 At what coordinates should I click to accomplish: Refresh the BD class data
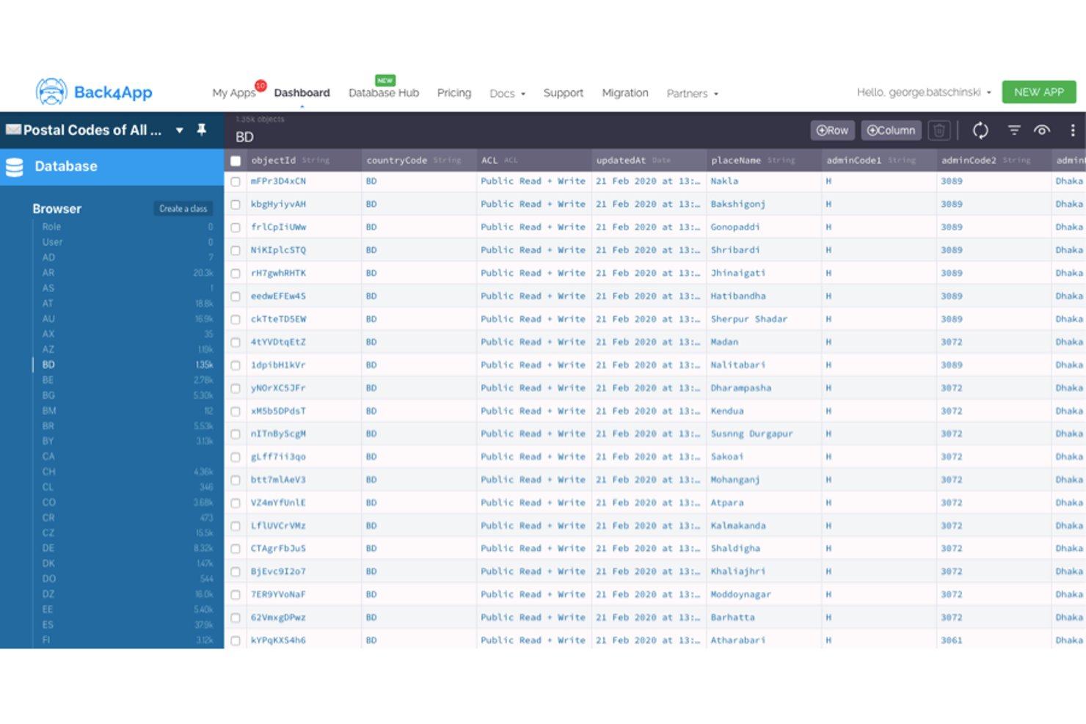[980, 131]
